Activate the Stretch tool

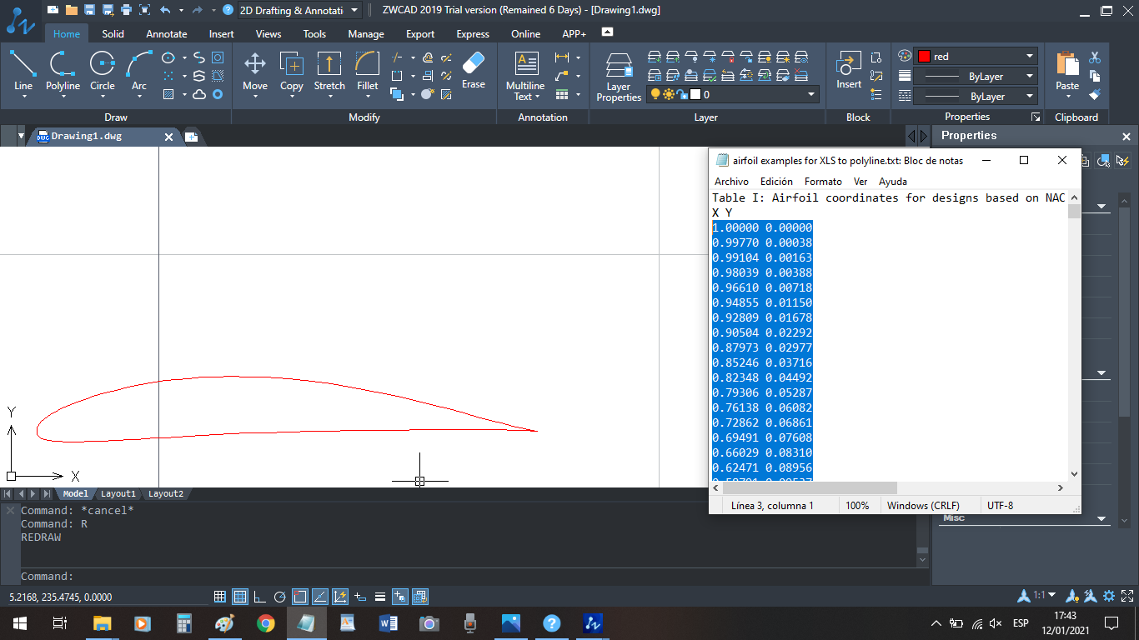tap(329, 70)
